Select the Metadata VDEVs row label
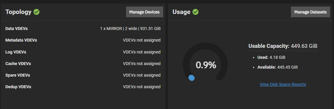Image resolution: width=334 pixels, height=109 pixels. (21, 40)
